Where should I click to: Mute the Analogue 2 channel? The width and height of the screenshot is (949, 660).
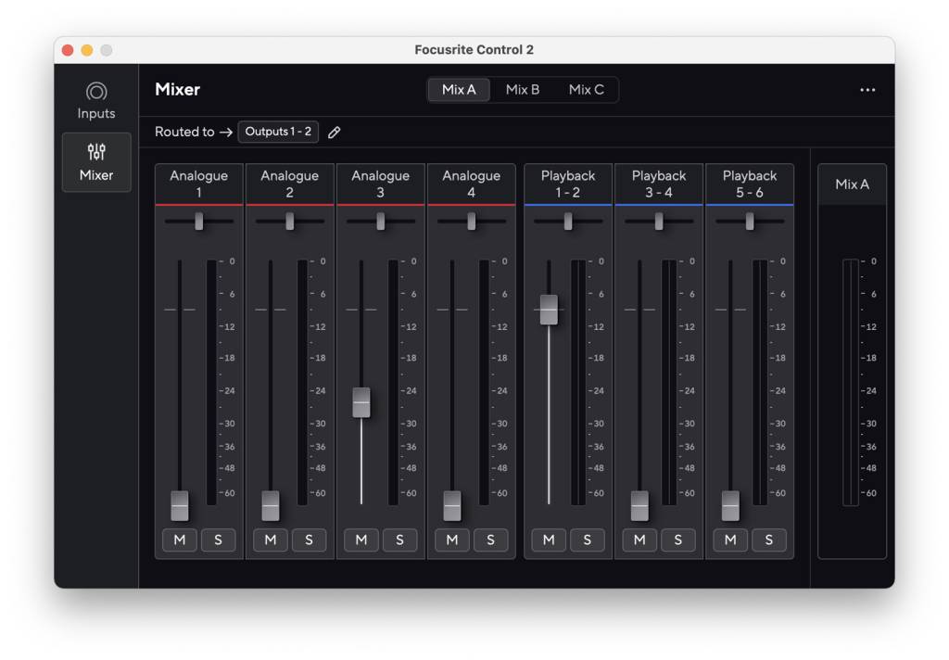[270, 540]
